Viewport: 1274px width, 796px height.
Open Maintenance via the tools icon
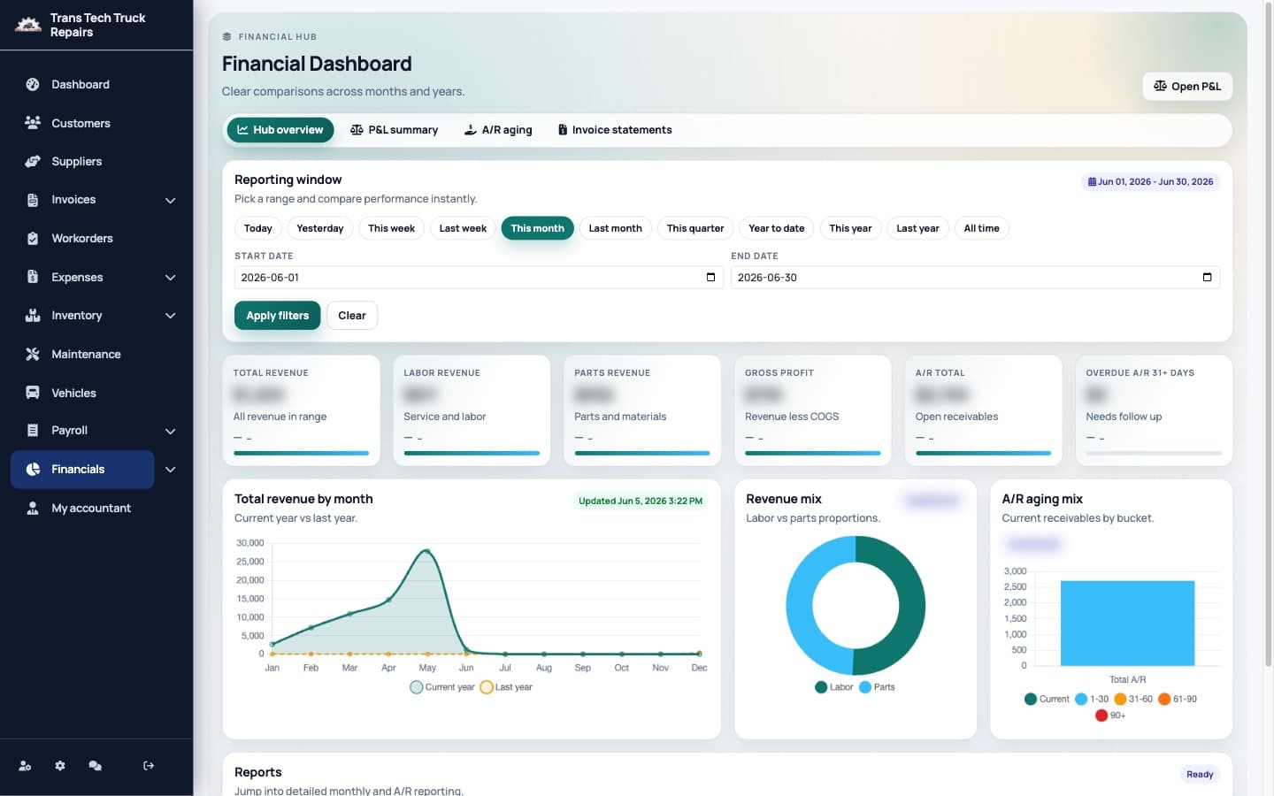click(x=33, y=355)
